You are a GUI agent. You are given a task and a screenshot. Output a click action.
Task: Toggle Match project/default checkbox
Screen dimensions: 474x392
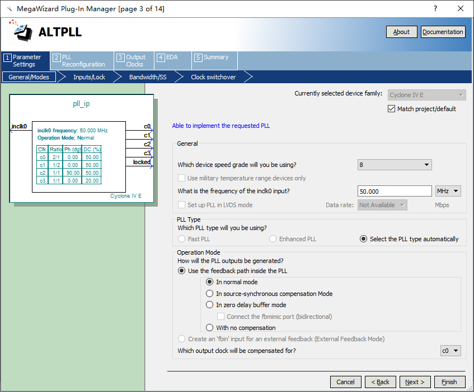(x=391, y=109)
